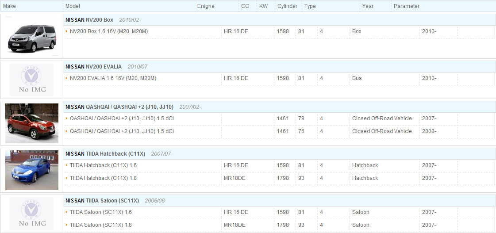The height and width of the screenshot is (233, 496).
Task: Click 2008- year in QASHQAI row
Action: tap(429, 131)
